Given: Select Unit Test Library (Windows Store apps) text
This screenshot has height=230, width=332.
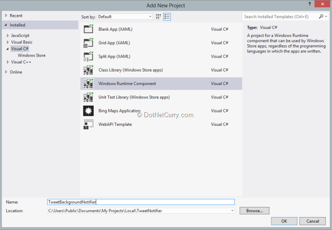Looking at the screenshot, I should [134, 97].
